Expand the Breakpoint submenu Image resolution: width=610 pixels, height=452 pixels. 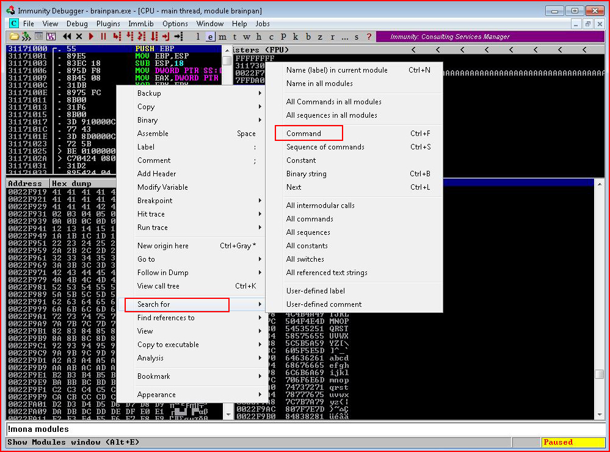[x=198, y=201]
